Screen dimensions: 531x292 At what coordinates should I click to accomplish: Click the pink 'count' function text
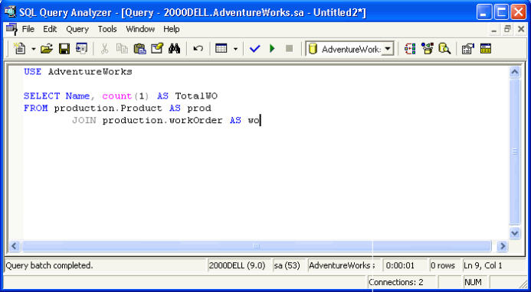(x=116, y=96)
